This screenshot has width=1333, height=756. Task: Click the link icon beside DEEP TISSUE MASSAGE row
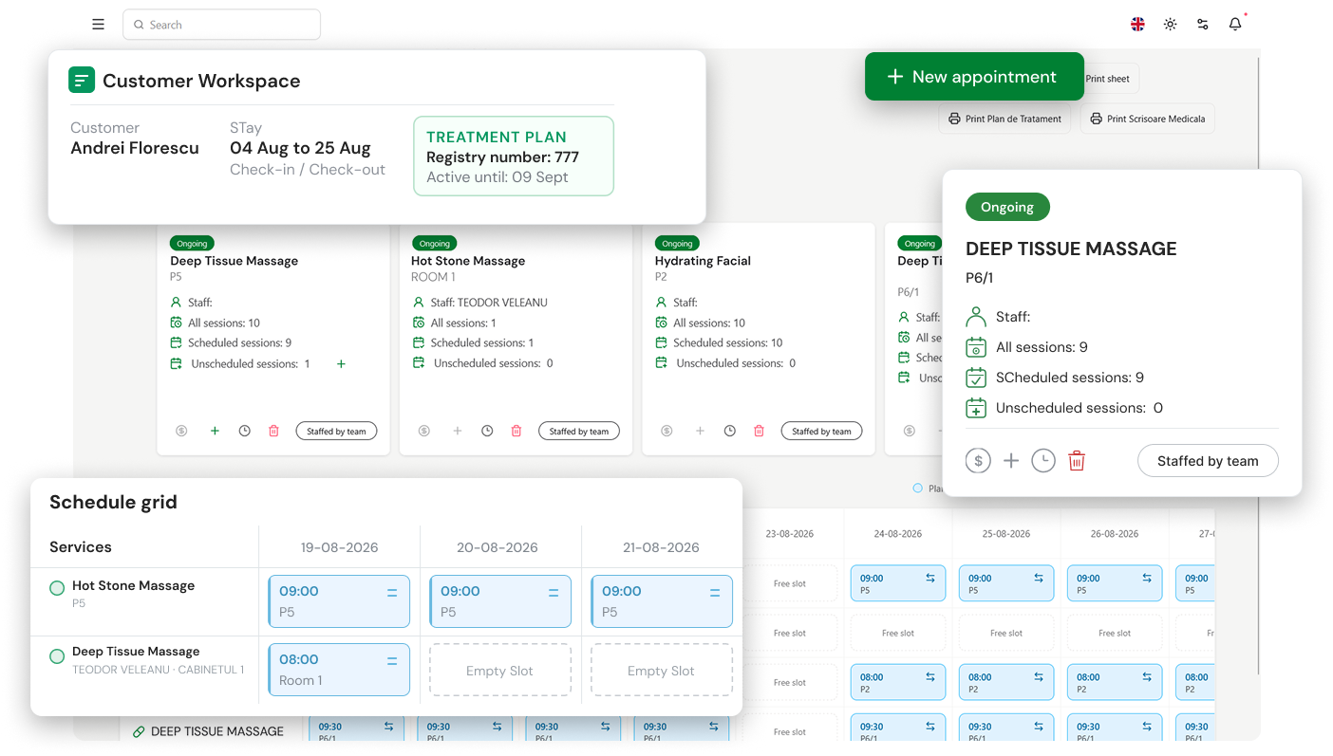pos(139,731)
